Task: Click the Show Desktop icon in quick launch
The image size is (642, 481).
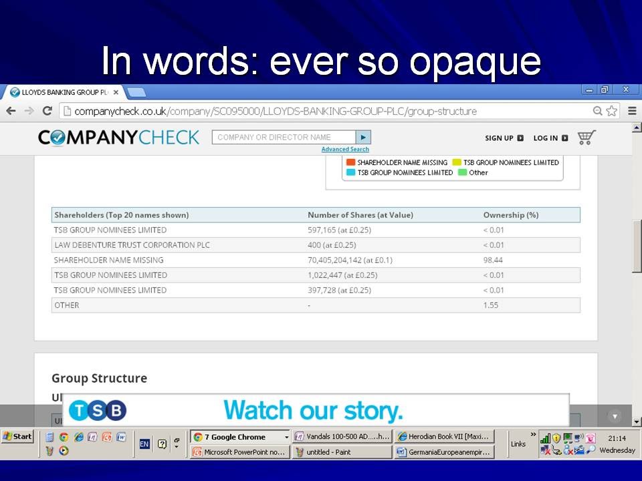Action: (x=49, y=437)
